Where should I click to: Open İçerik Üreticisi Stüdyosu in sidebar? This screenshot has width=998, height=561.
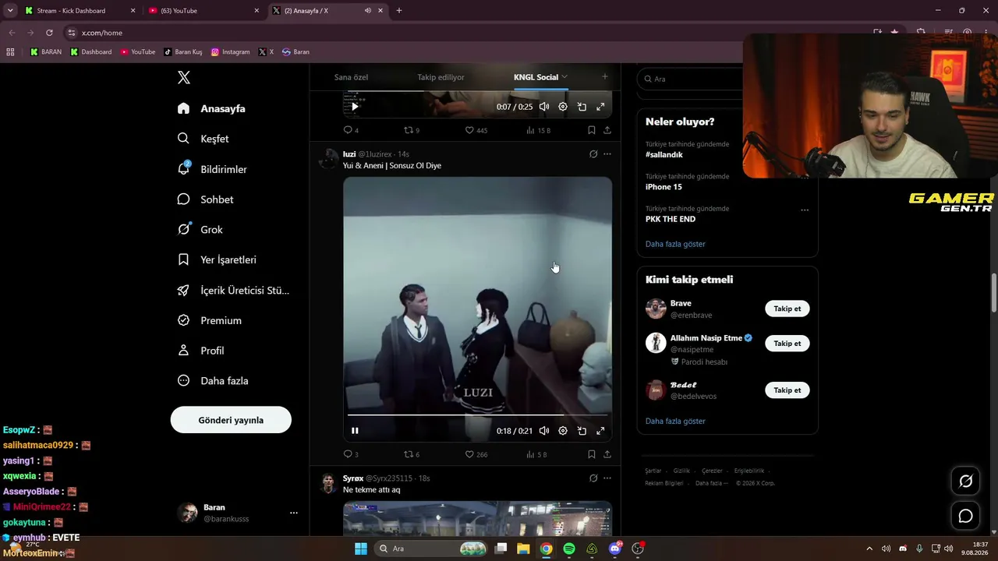pos(233,290)
